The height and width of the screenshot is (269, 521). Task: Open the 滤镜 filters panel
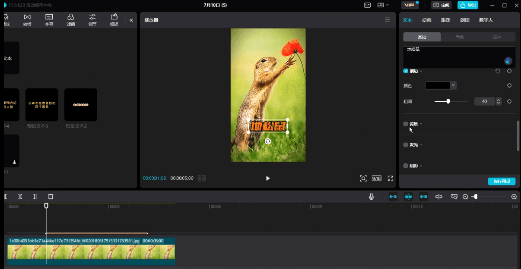pos(71,20)
